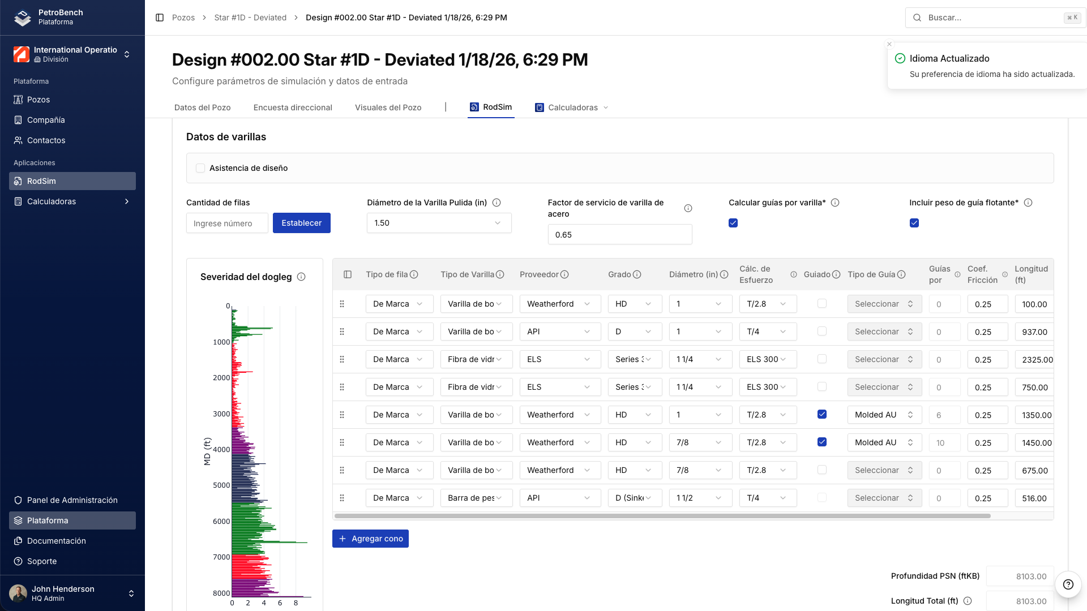The image size is (1087, 611).
Task: Open Documentación from the sidebar
Action: 56,541
